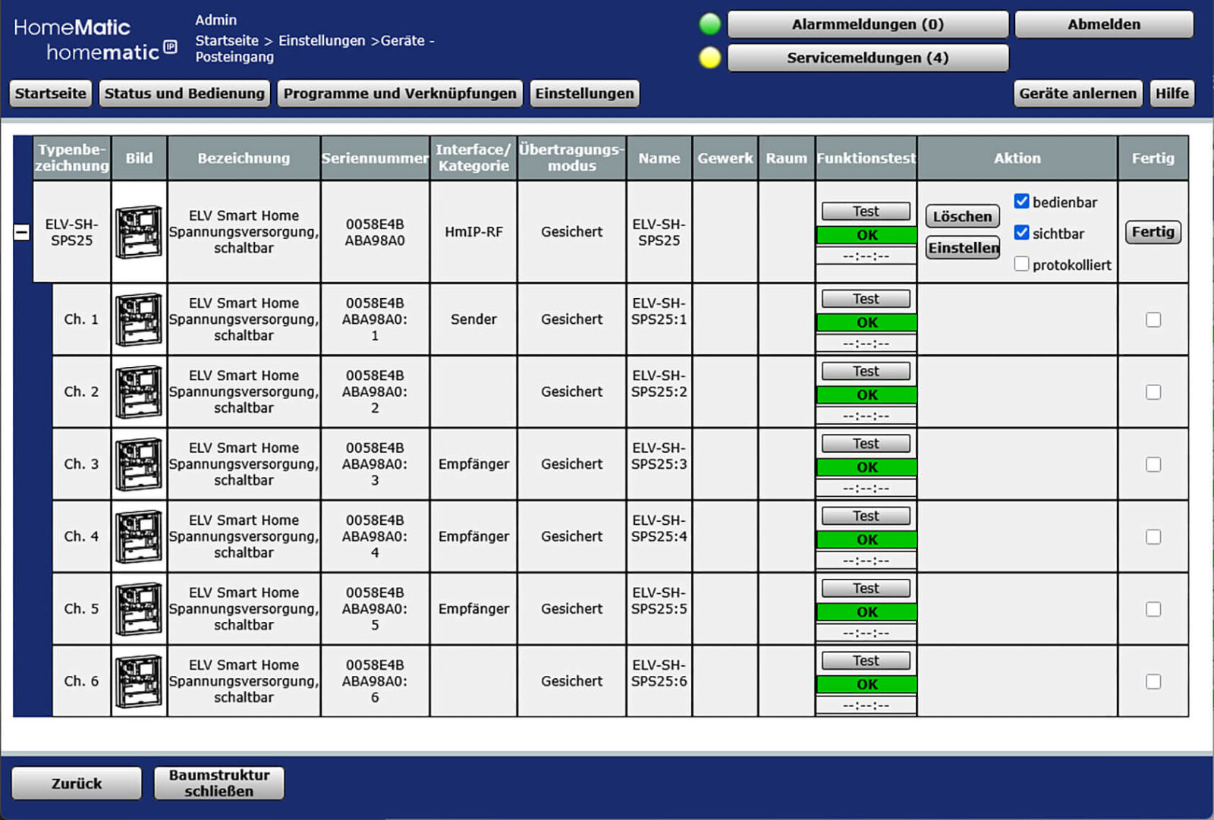
Task: Tick the Fertig checkbox for Ch. 1
Action: (1153, 319)
